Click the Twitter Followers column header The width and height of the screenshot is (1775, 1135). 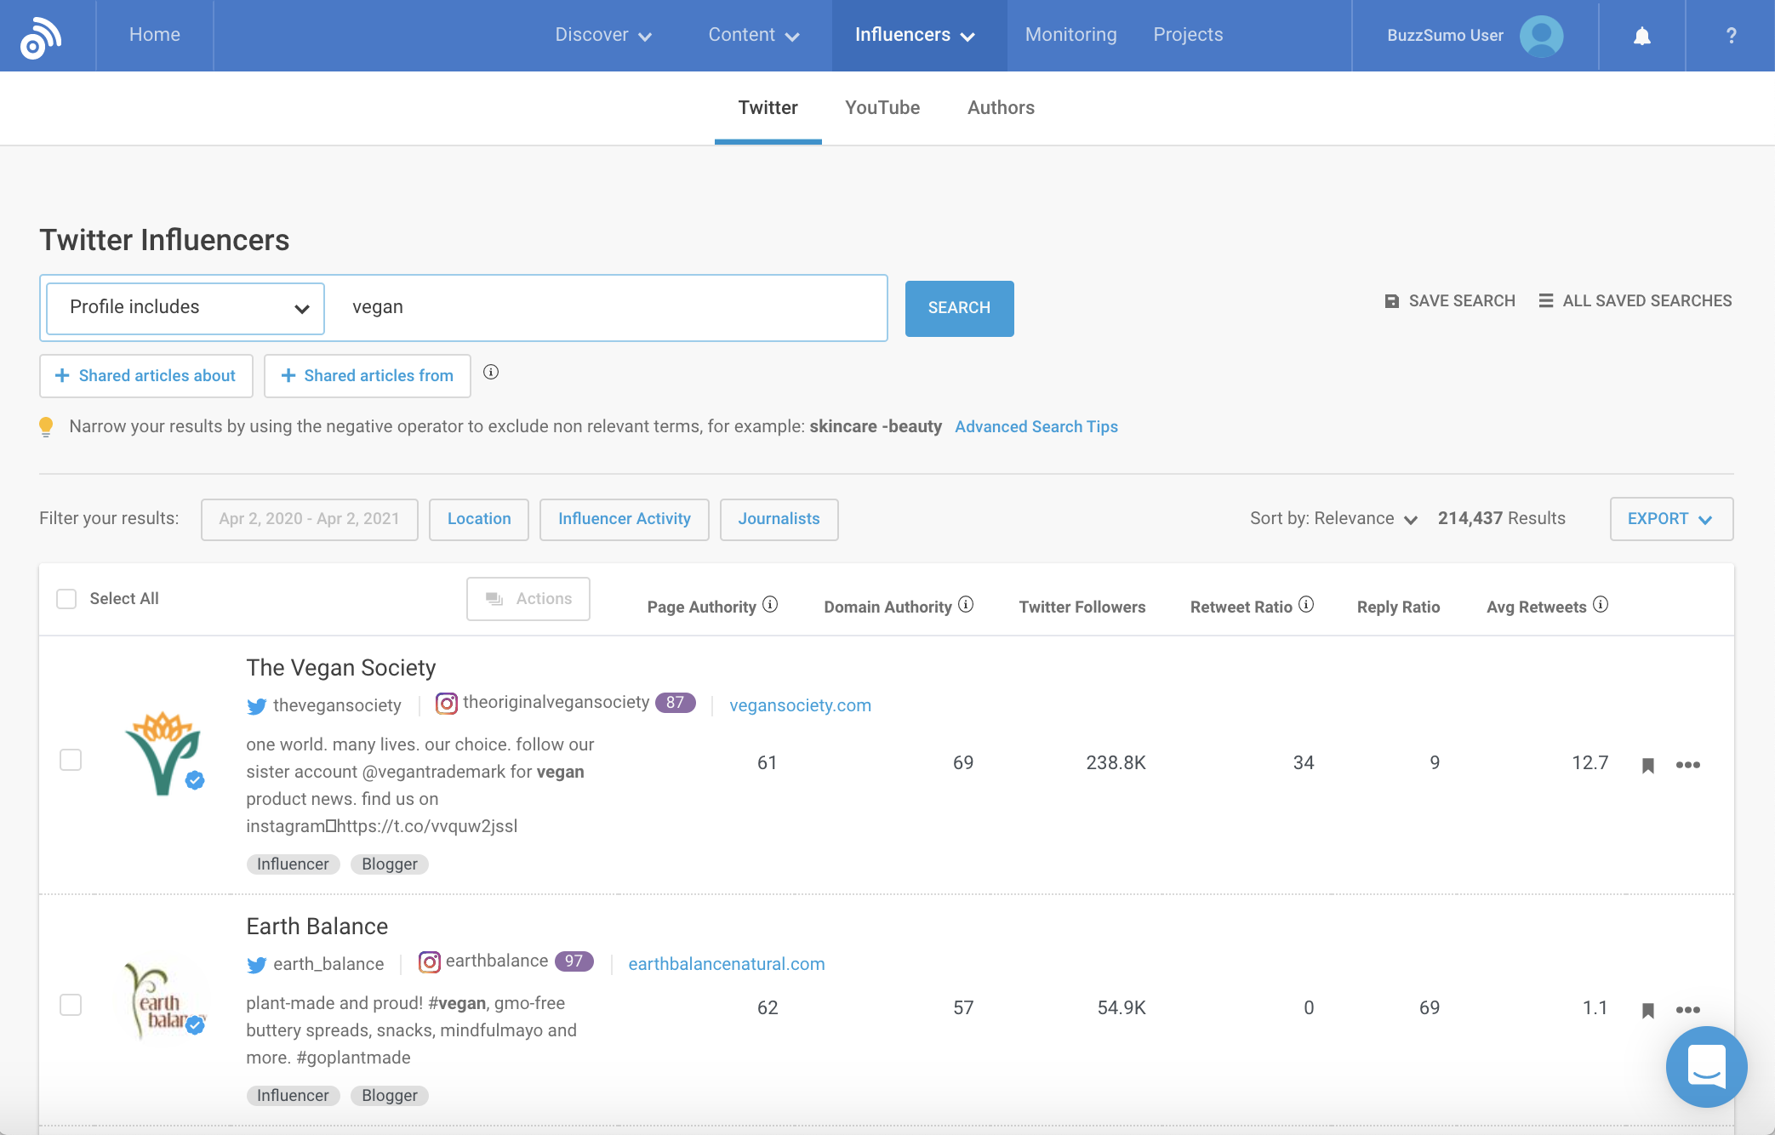pos(1082,607)
